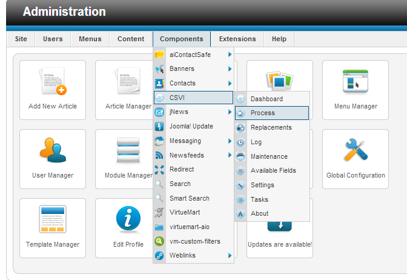The image size is (407, 280).
Task: Click the Joomla! Update lightning icon
Action: click(159, 127)
